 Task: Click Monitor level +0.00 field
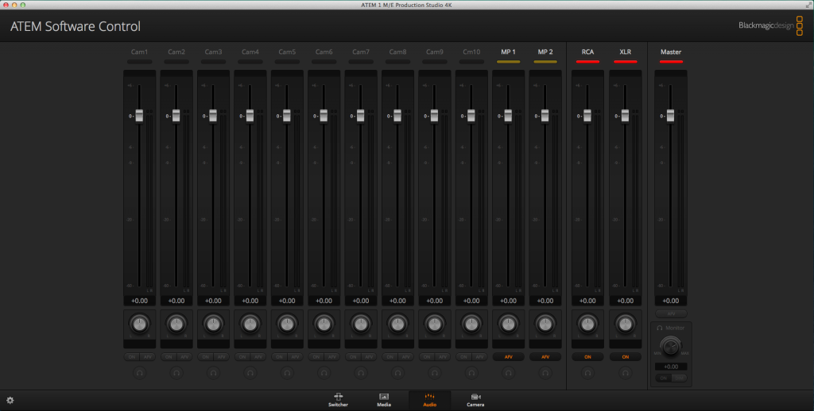click(x=671, y=367)
